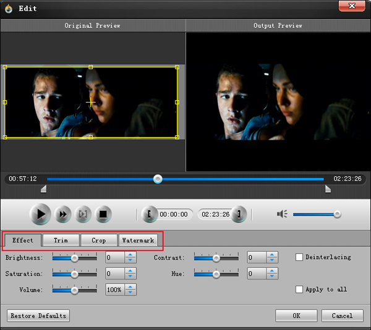This screenshot has height=330, width=371.
Task: Click the Contrast slider knob
Action: [216, 258]
